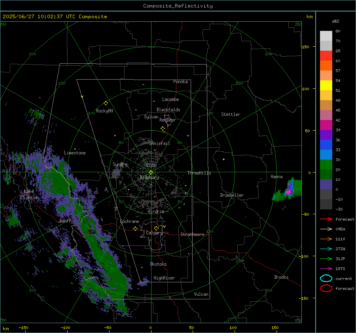Click the Banff town label
Screen dimensions: 356x333
(x=65, y=221)
